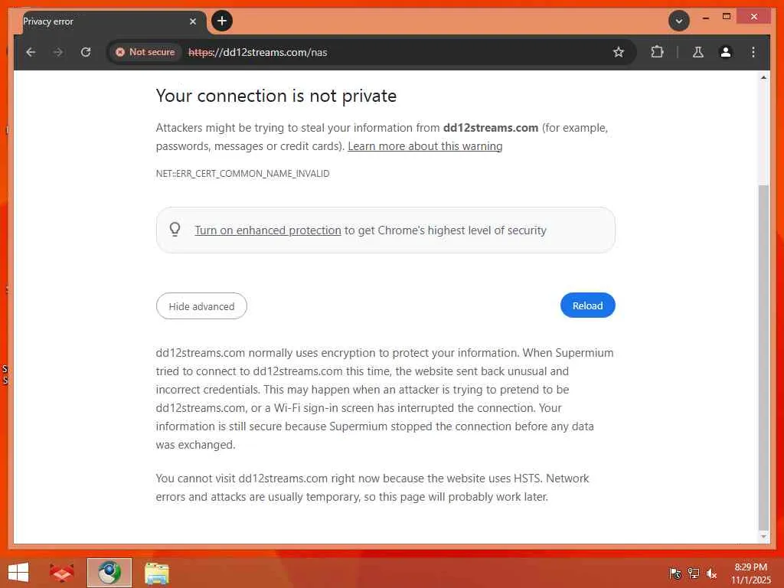Screen dimensions: 784x588
Task: Open the profile avatar icon
Action: pyautogui.click(x=725, y=52)
